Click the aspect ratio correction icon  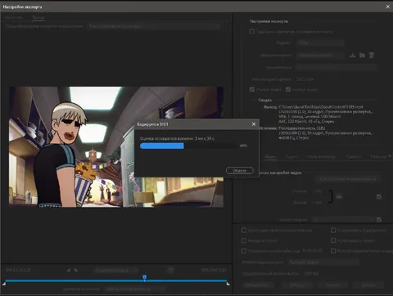click(171, 270)
